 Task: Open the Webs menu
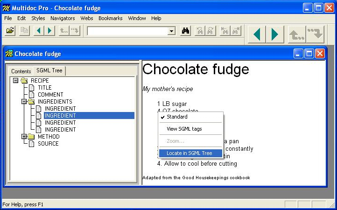pyautogui.click(x=87, y=18)
